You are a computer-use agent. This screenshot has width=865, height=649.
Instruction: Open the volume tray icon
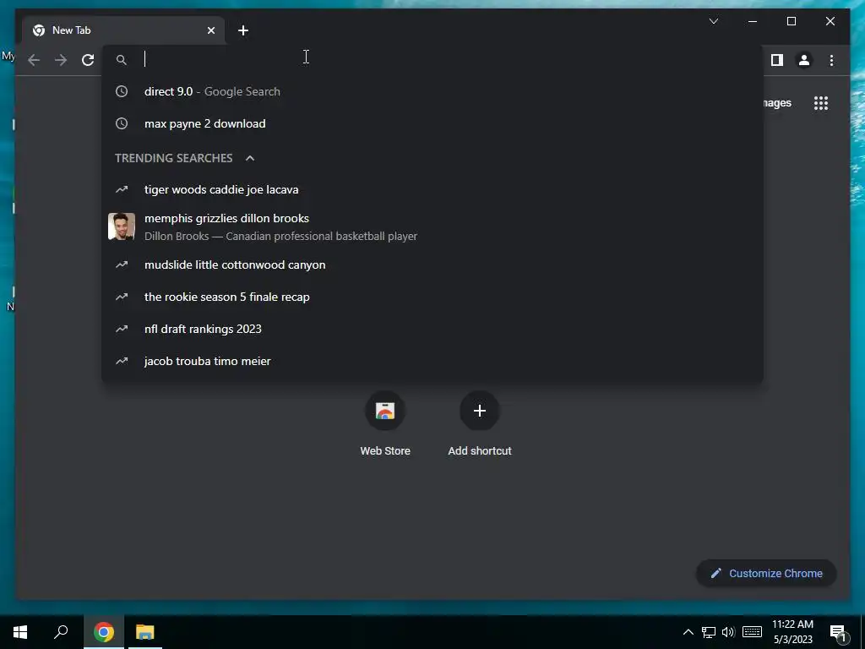point(728,632)
